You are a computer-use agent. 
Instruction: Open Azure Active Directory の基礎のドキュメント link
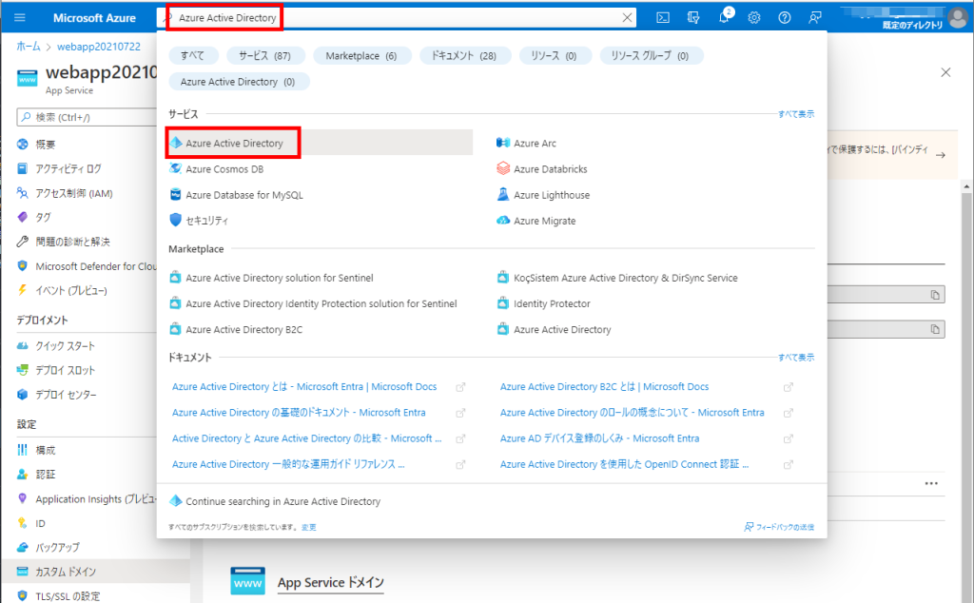tap(299, 413)
